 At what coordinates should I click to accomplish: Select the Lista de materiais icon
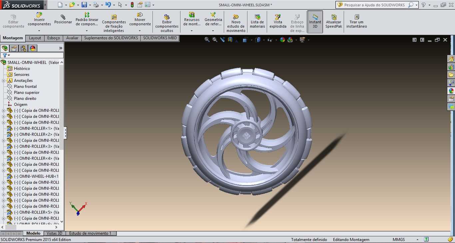(257, 21)
